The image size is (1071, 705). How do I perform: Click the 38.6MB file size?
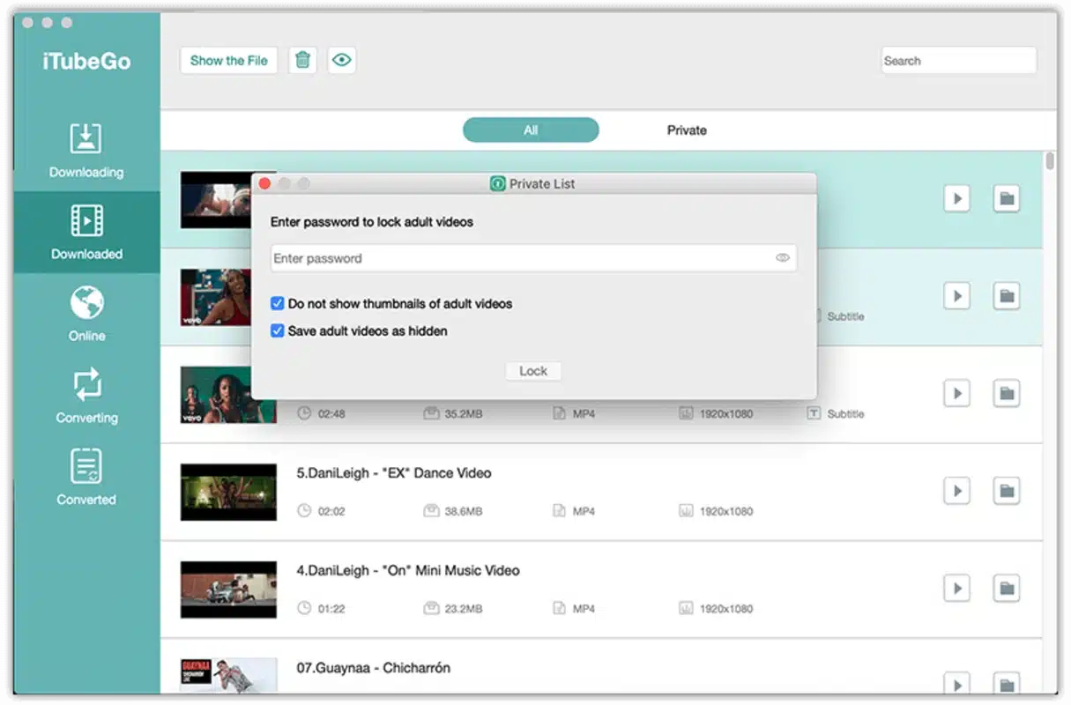464,511
